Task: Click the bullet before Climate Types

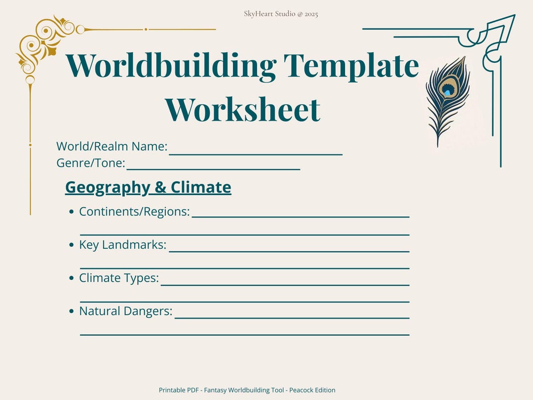Action: point(71,278)
